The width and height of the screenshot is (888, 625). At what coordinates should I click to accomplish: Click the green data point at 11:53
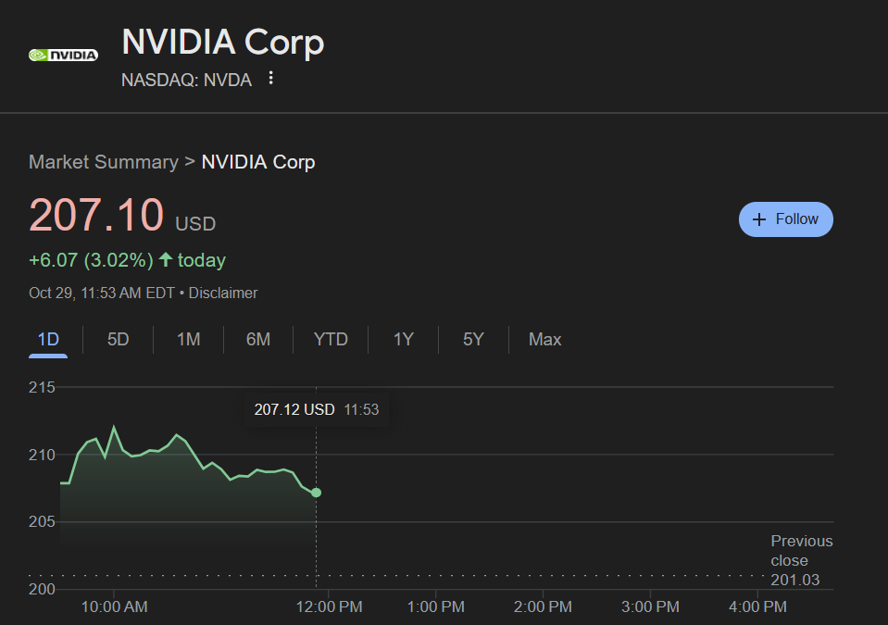(317, 493)
